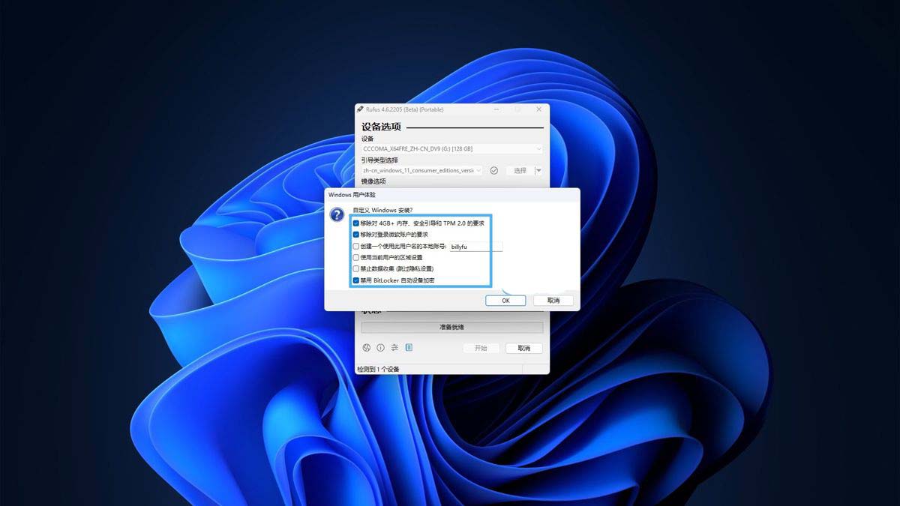Uncheck removing the Microsoft account sign-in requirement
The image size is (900, 506).
355,235
